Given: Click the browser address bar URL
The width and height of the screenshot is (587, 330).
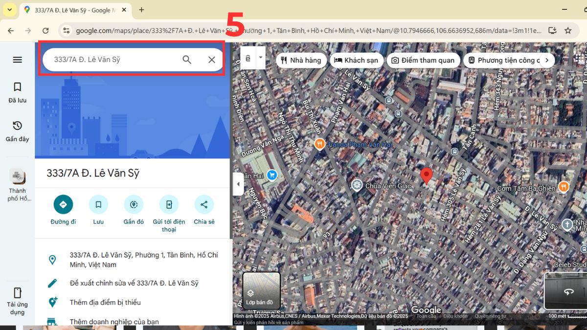Looking at the screenshot, I should point(308,30).
